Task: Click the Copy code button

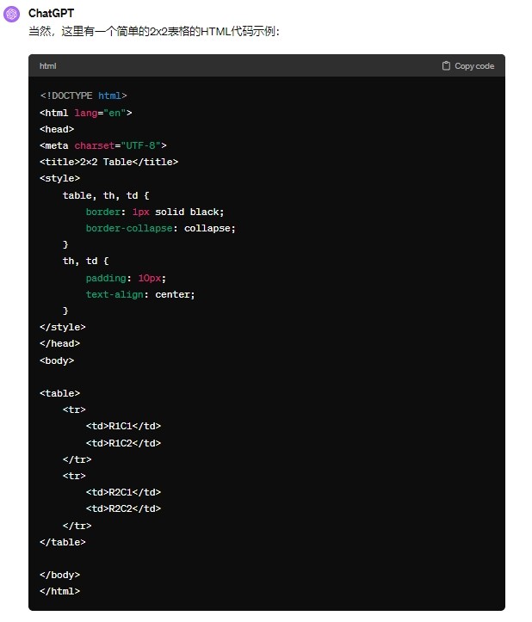Action: point(468,66)
